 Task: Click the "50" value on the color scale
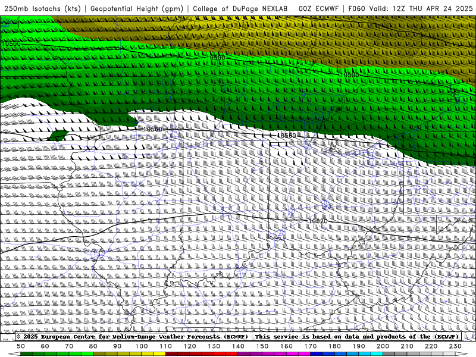point(21,346)
